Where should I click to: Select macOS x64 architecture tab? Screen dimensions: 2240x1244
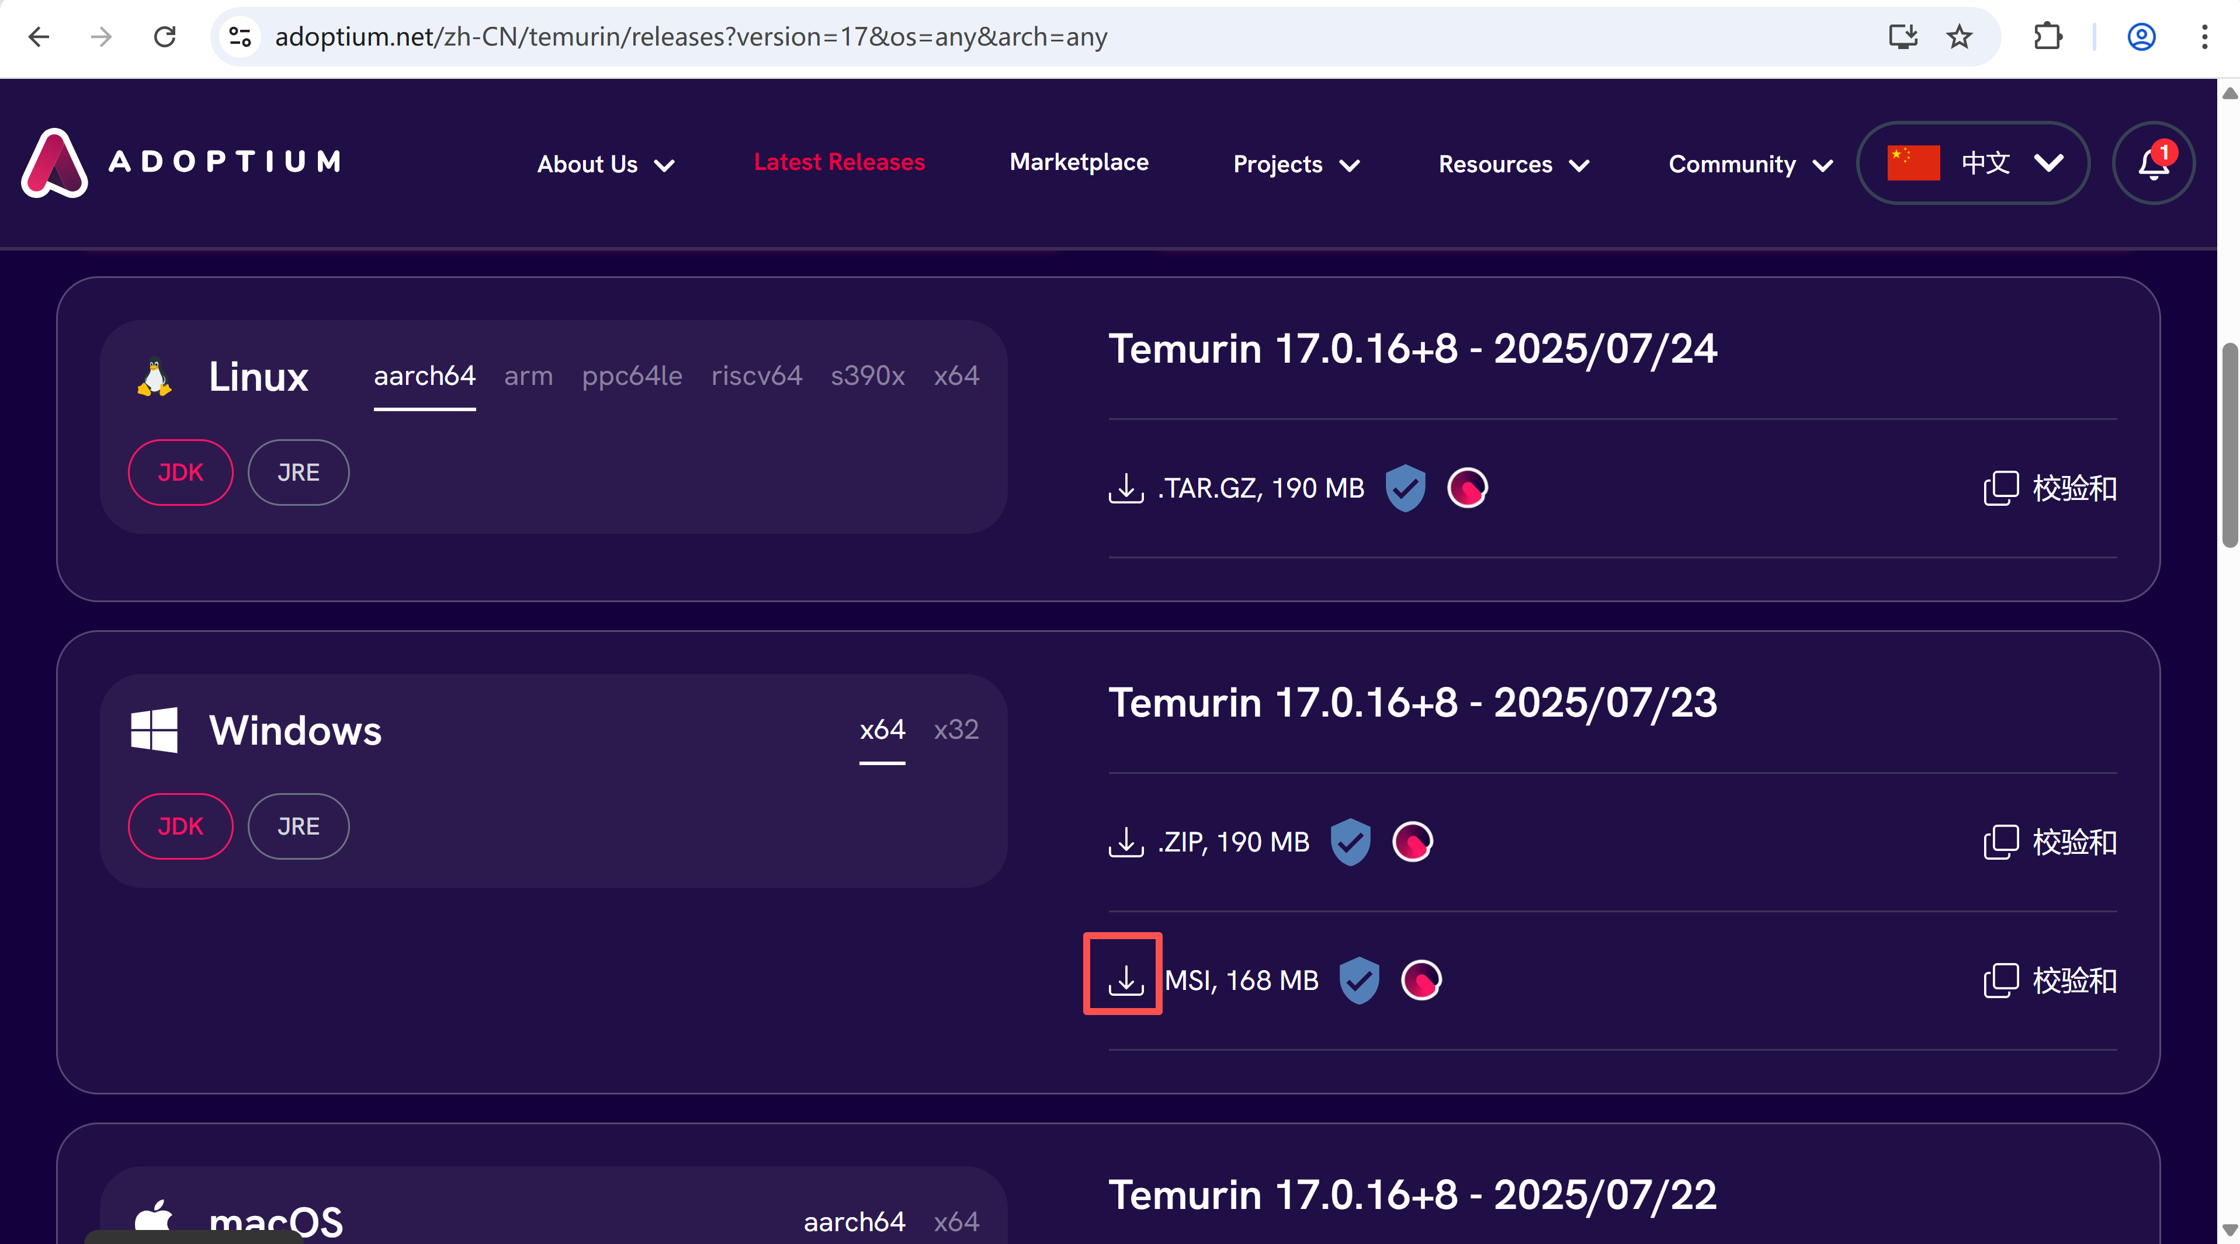pos(956,1222)
